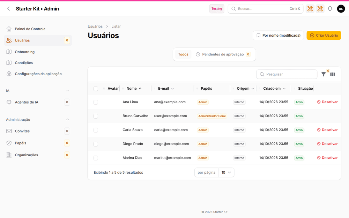
Task: Click the drag handle of Avatar column
Action: coord(104,89)
